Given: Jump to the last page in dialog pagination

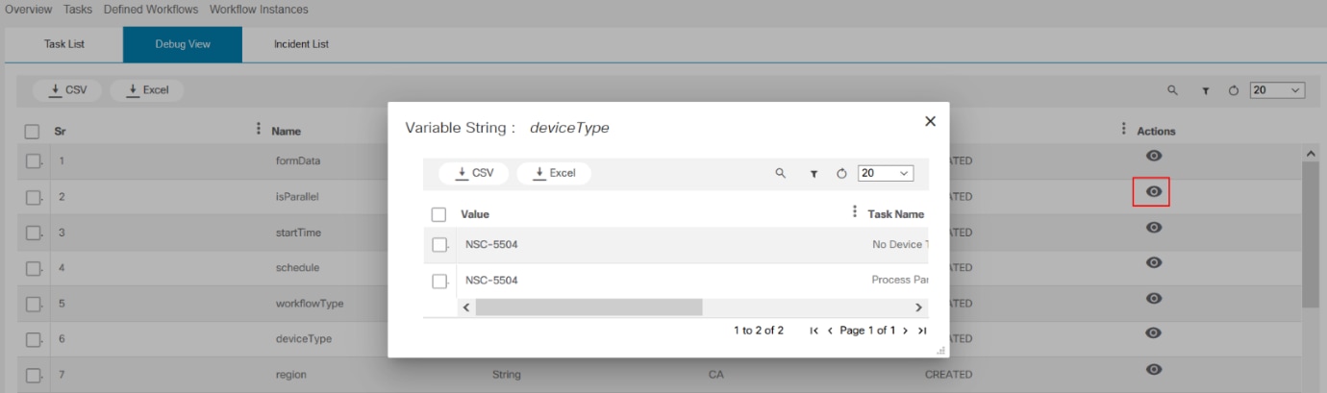Looking at the screenshot, I should tap(922, 331).
